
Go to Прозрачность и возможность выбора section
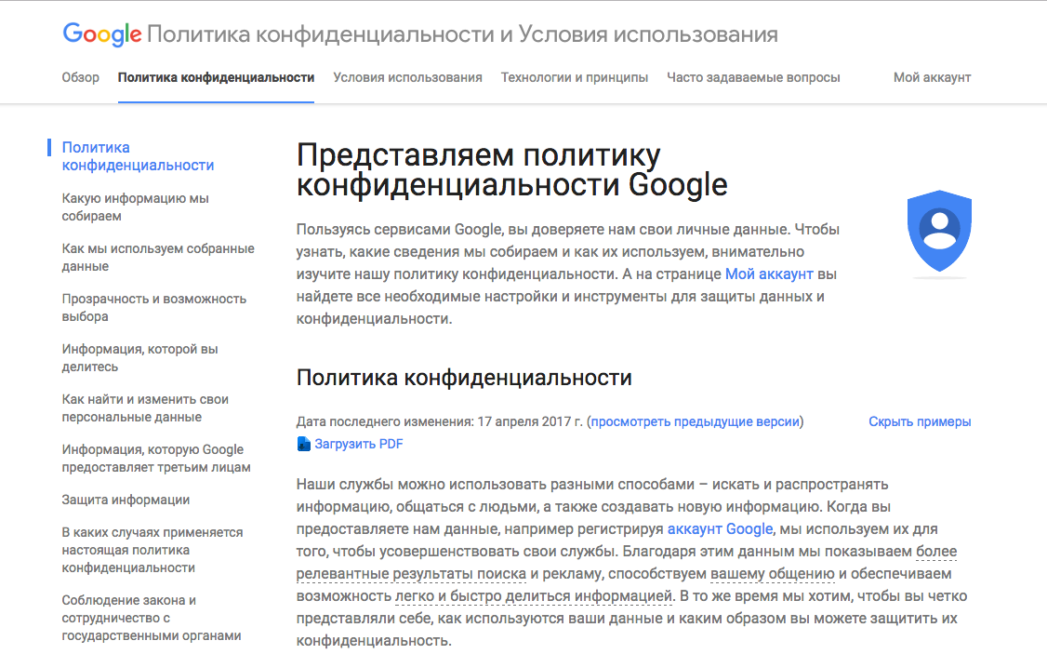(154, 307)
